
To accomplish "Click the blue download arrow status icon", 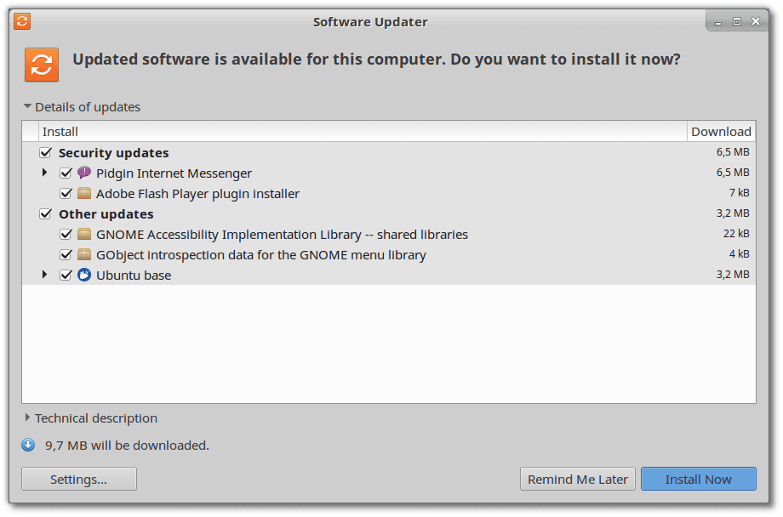I will 28,445.
